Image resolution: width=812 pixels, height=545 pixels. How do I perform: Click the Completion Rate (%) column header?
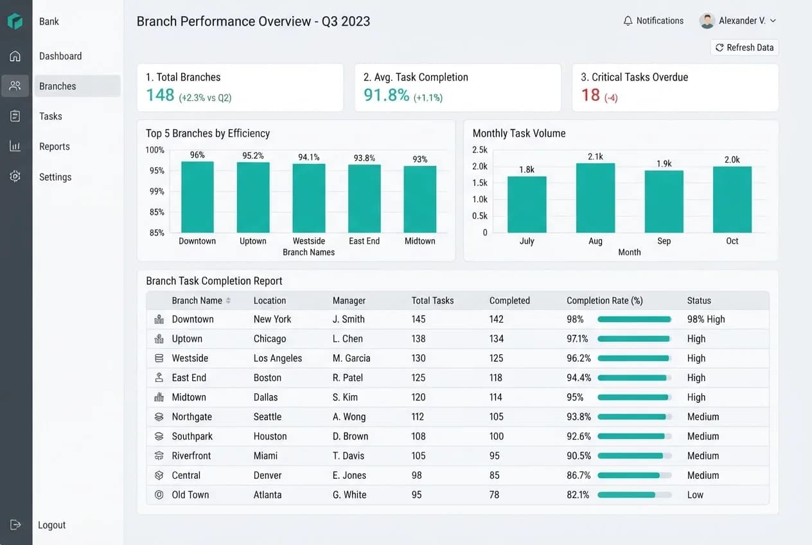click(605, 300)
